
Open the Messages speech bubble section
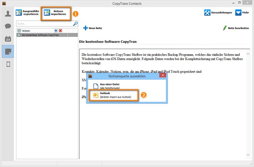[x=8, y=26]
